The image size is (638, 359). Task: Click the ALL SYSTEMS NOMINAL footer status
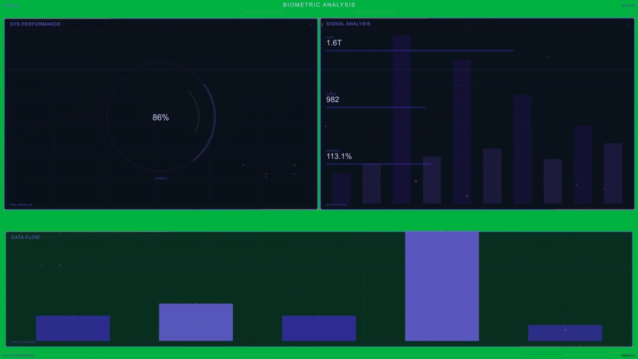click(x=19, y=356)
